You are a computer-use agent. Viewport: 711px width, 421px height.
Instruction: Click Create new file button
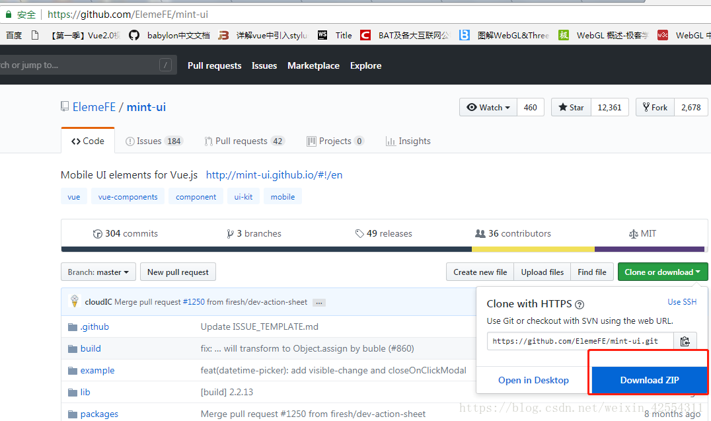click(480, 272)
